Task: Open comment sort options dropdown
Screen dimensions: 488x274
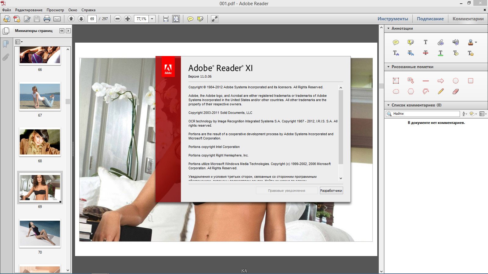Action: coord(465,114)
